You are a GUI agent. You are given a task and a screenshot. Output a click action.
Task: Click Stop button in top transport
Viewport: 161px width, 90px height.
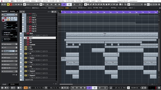(x=69, y=4)
